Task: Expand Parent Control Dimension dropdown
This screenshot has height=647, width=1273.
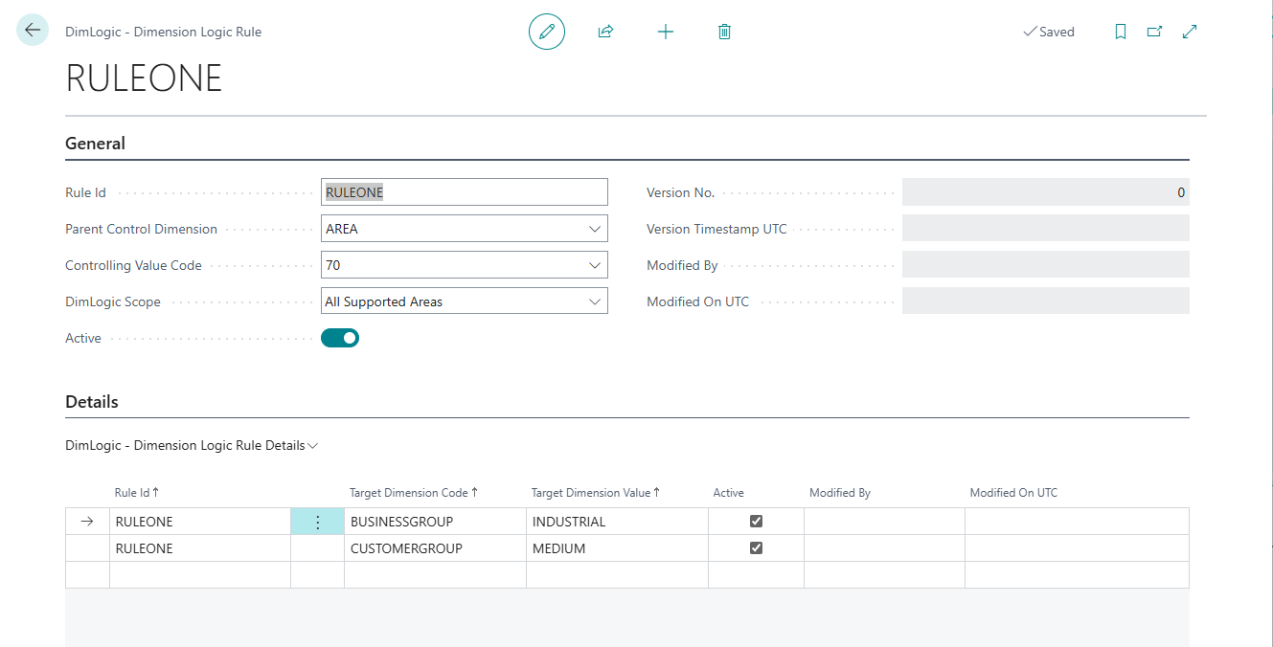Action: click(x=594, y=229)
